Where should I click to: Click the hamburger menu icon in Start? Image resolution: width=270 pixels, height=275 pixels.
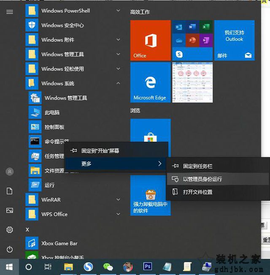coord(10,12)
